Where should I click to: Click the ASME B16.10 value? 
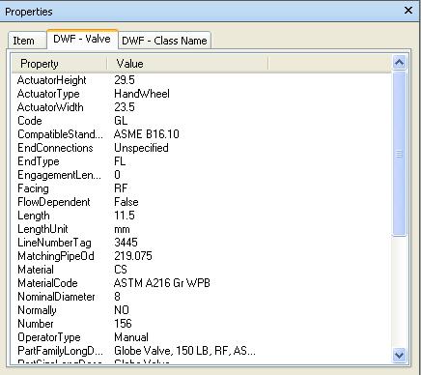tap(147, 134)
